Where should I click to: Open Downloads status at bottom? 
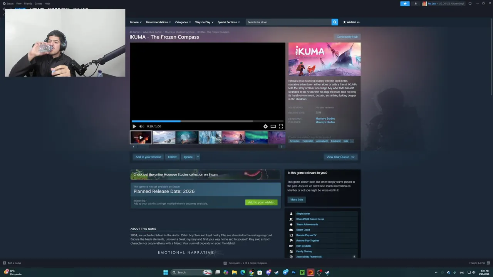click(245, 263)
